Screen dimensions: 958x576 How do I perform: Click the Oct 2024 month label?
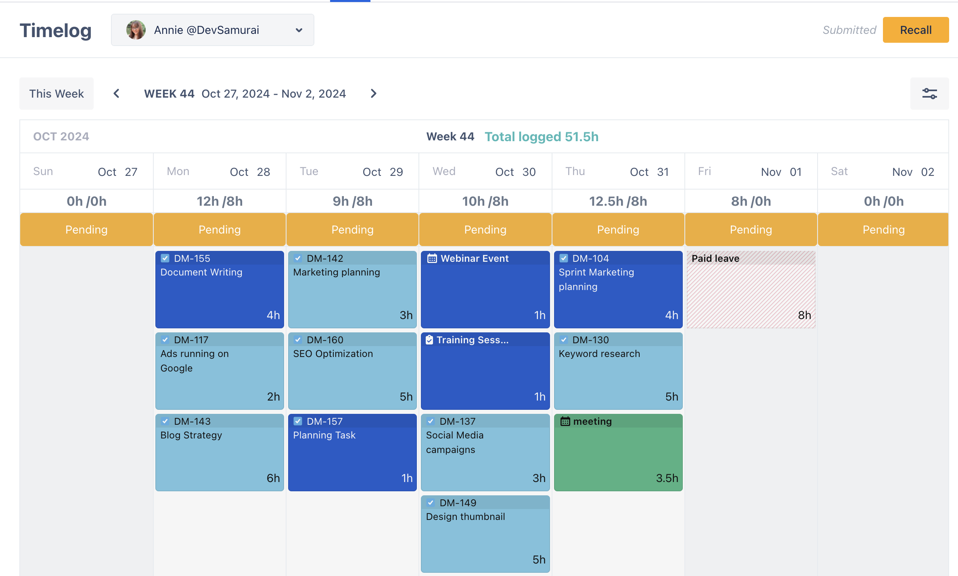click(61, 136)
